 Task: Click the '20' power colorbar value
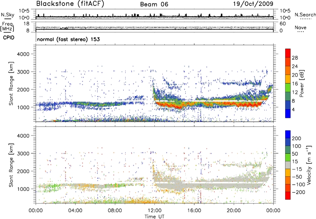pyautogui.click(x=295, y=75)
